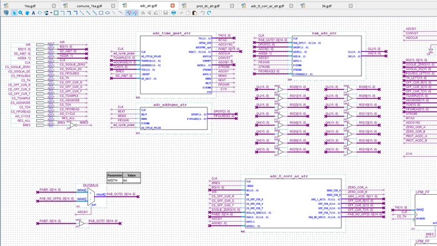This screenshot has width=437, height=246.
Task: Select the PAB_NO_OFF[5..0][14..0] input label
Action: pyautogui.click(x=57, y=199)
